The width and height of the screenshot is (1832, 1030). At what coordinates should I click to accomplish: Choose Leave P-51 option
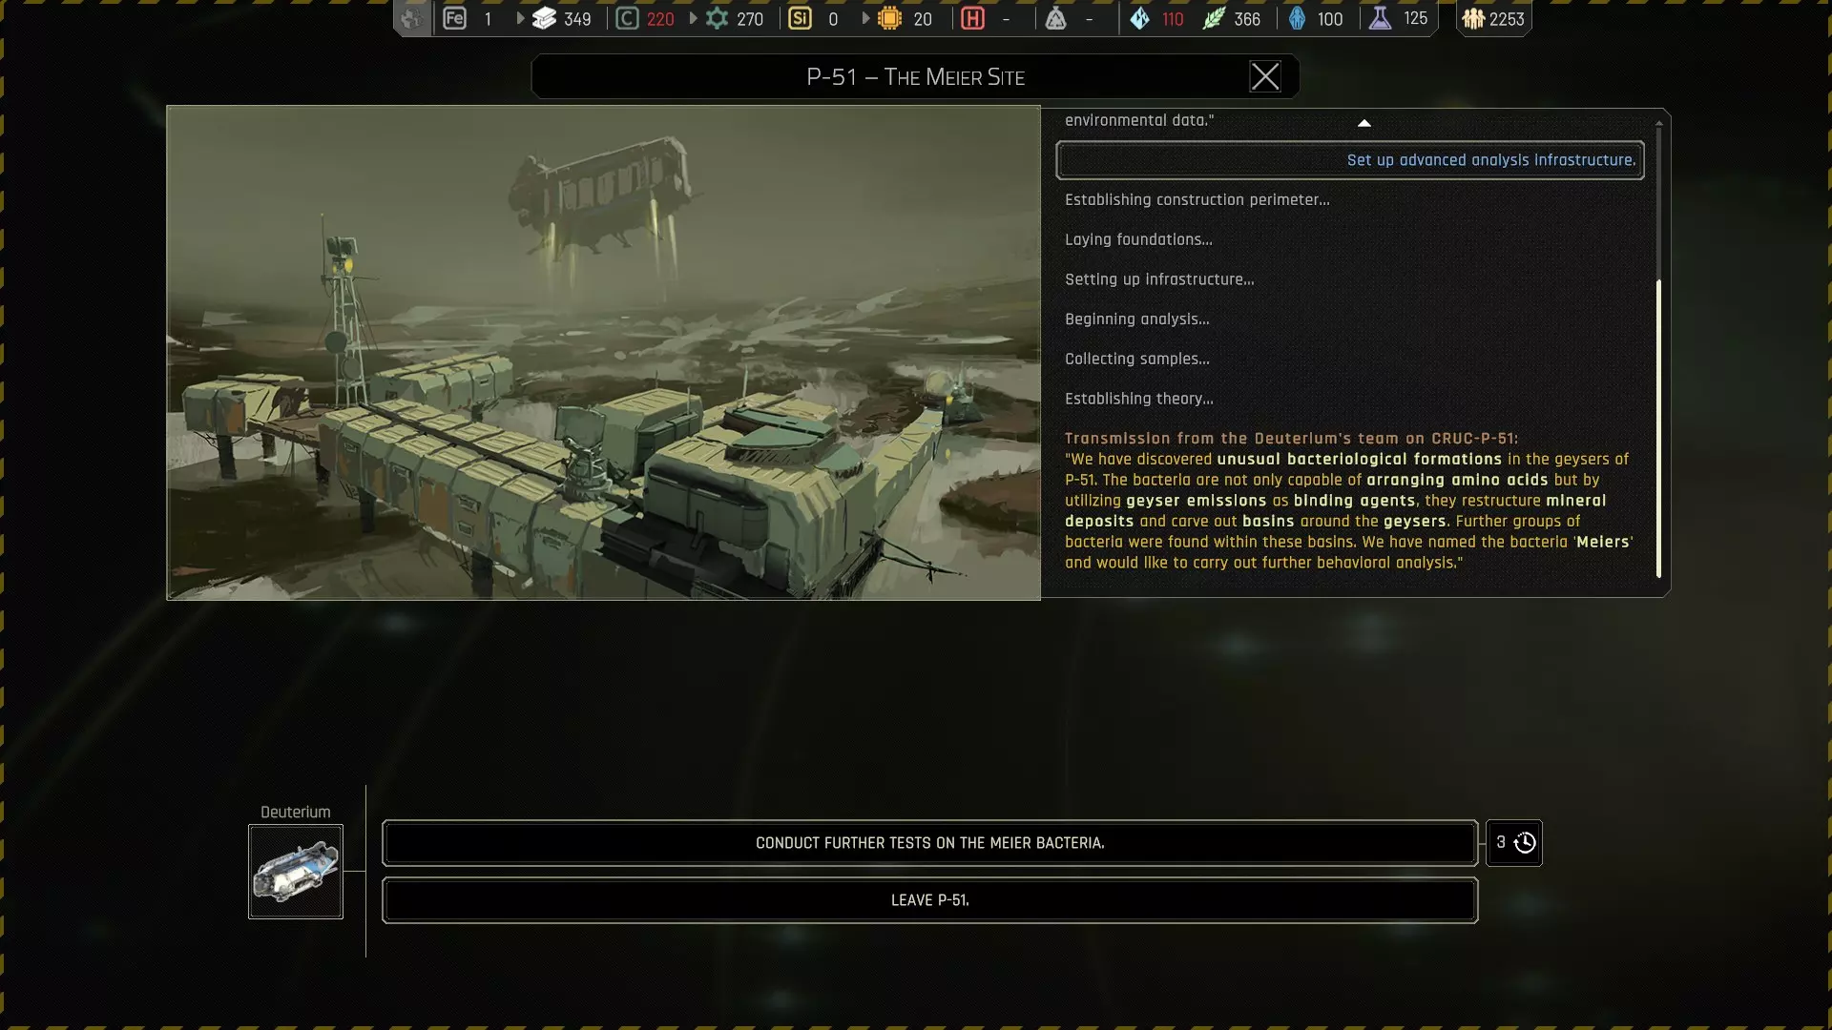[929, 900]
